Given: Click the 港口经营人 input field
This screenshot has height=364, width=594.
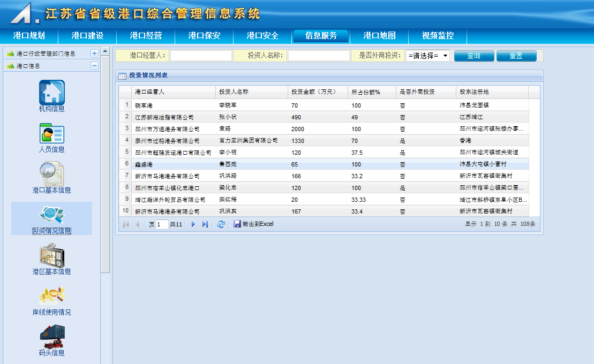Looking at the screenshot, I should point(201,56).
